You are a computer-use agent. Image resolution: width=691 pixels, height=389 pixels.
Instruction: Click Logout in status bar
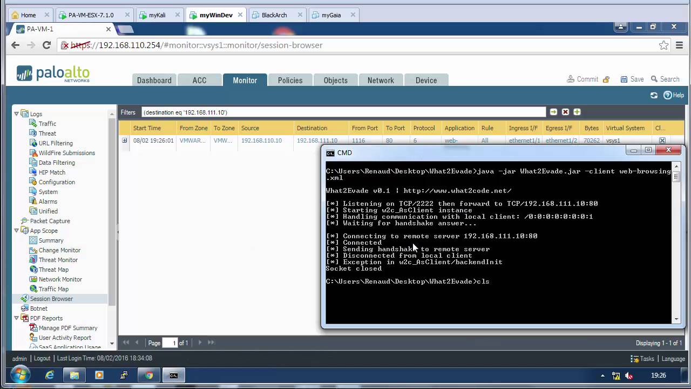[42, 358]
